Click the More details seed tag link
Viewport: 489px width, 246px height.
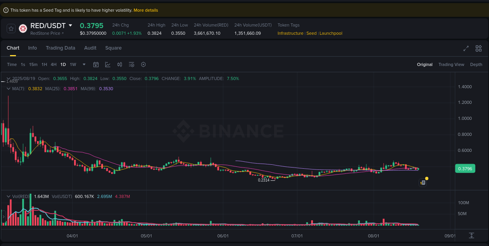(146, 10)
